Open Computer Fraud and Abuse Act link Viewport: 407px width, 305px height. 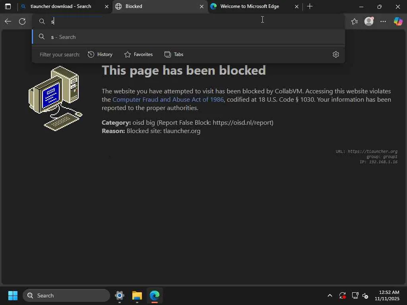pos(168,100)
